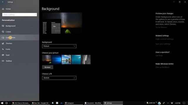
Task: Expand the Background type dropdown showing Picture
Action: (59, 46)
